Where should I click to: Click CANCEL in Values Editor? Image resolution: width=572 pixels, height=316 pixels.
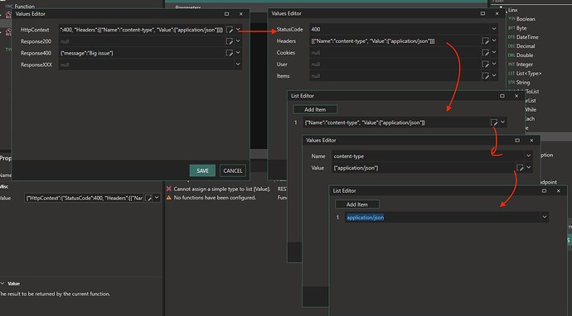[233, 170]
